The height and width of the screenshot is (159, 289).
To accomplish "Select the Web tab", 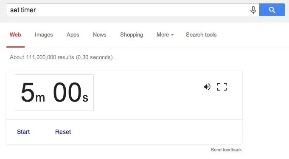I will coord(15,35).
